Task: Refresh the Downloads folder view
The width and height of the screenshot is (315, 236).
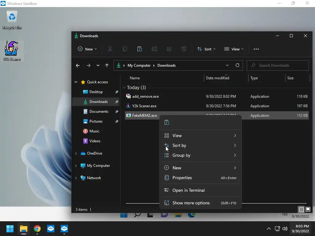Action: click(x=237, y=65)
